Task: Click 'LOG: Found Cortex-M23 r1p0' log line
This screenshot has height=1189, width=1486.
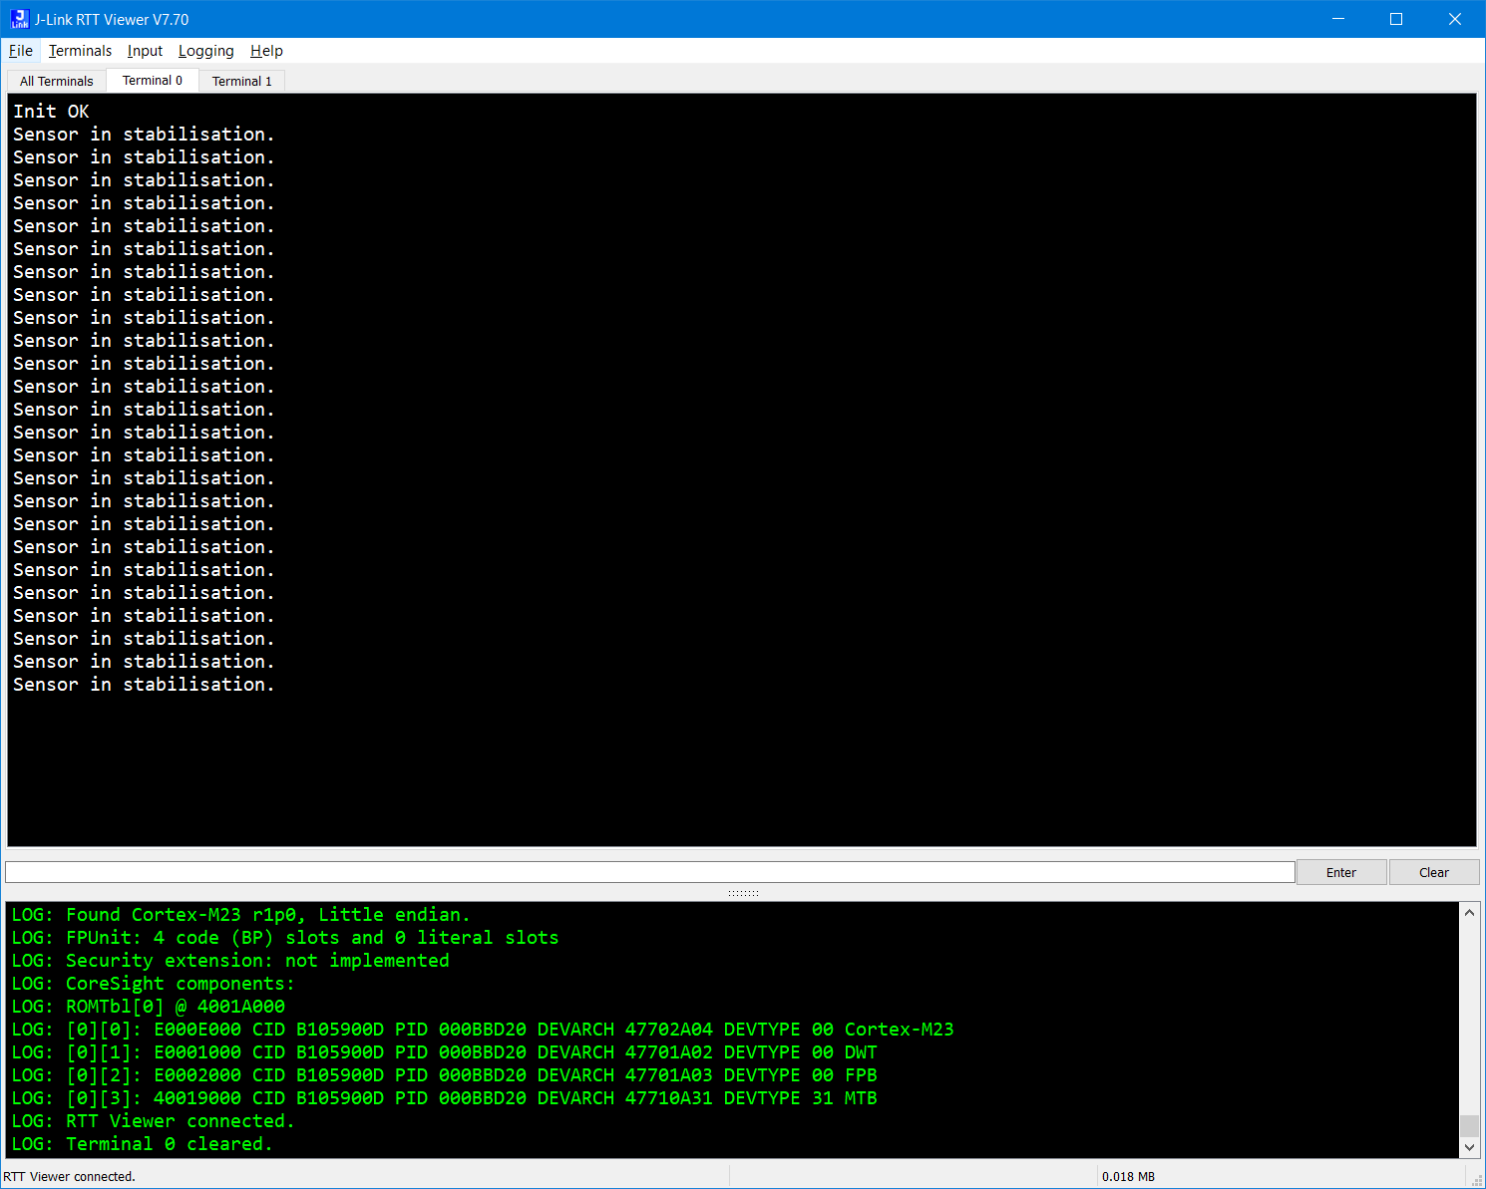Action: tap(240, 915)
